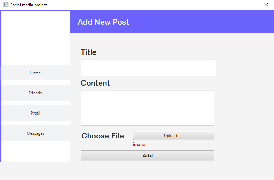Navigate to Messages in sidebar
This screenshot has height=180, width=274.
(35, 133)
